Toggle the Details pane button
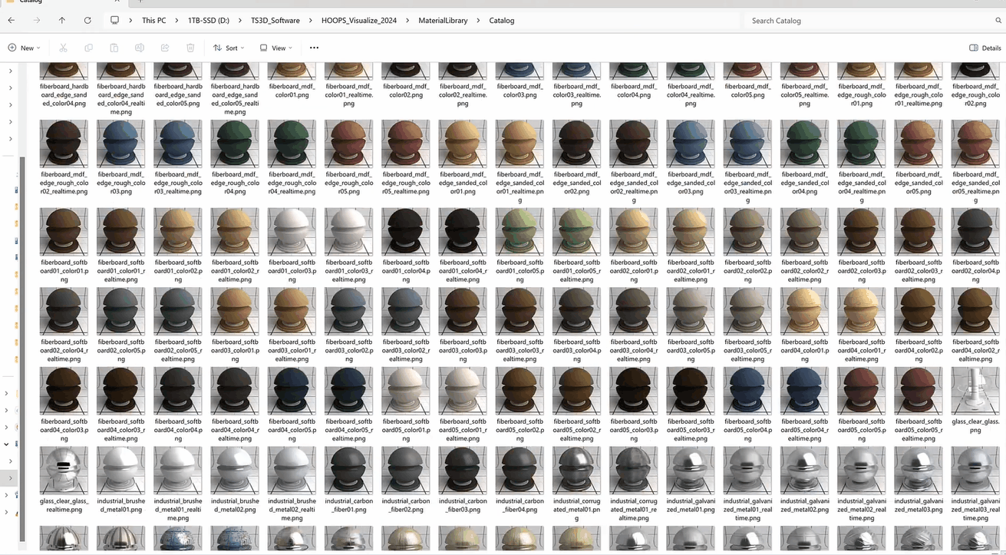Viewport: 1006px width, 555px height. pos(985,48)
